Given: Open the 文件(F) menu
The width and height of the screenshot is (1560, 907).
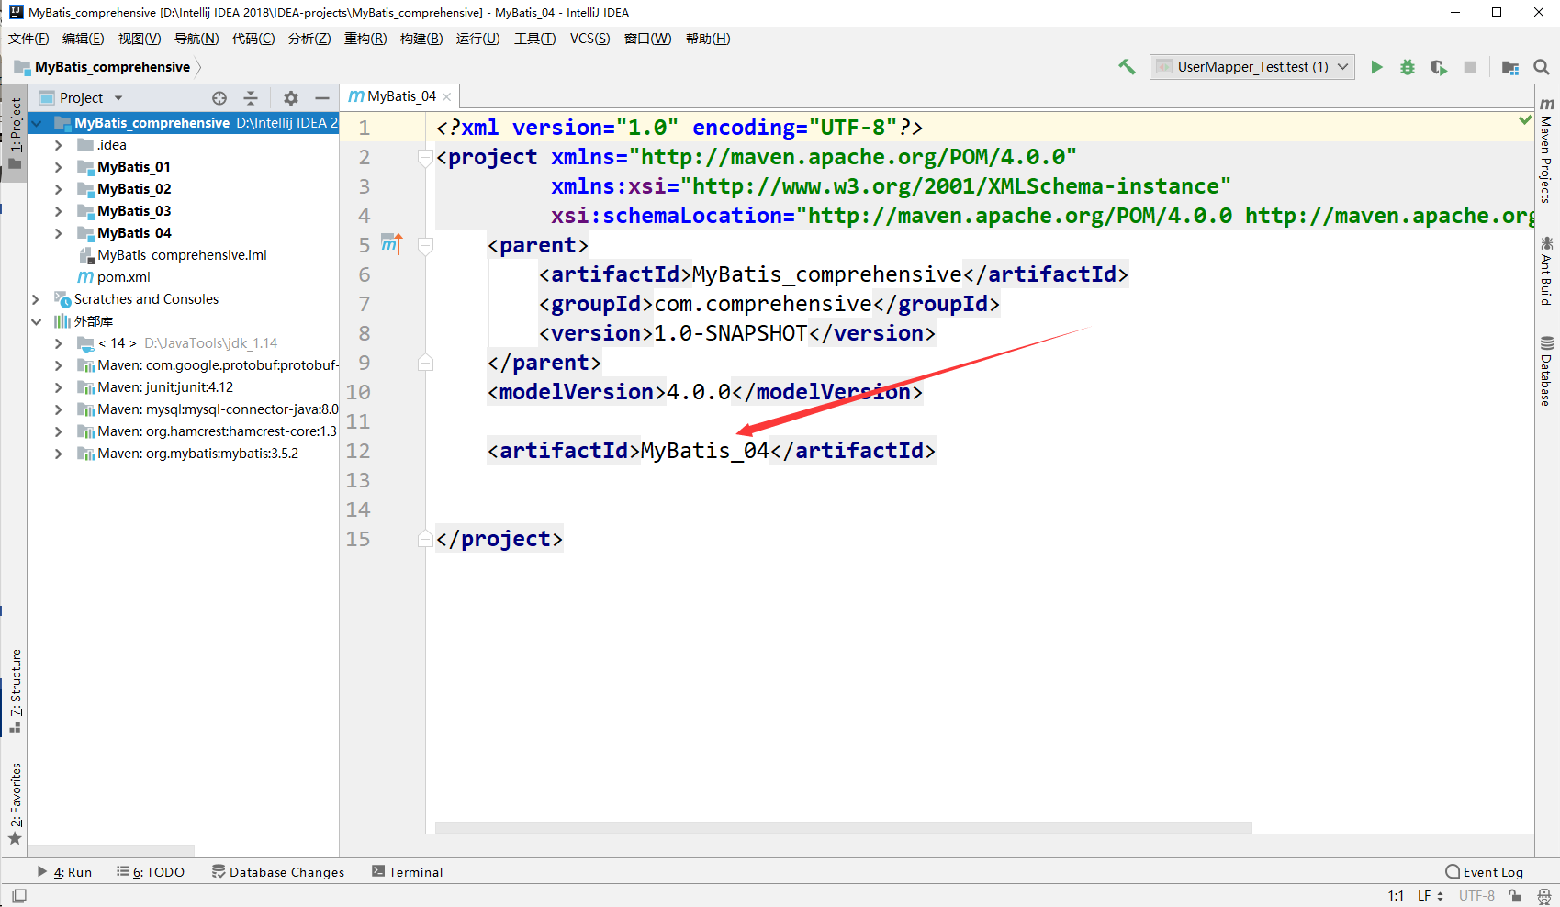Looking at the screenshot, I should click(28, 39).
